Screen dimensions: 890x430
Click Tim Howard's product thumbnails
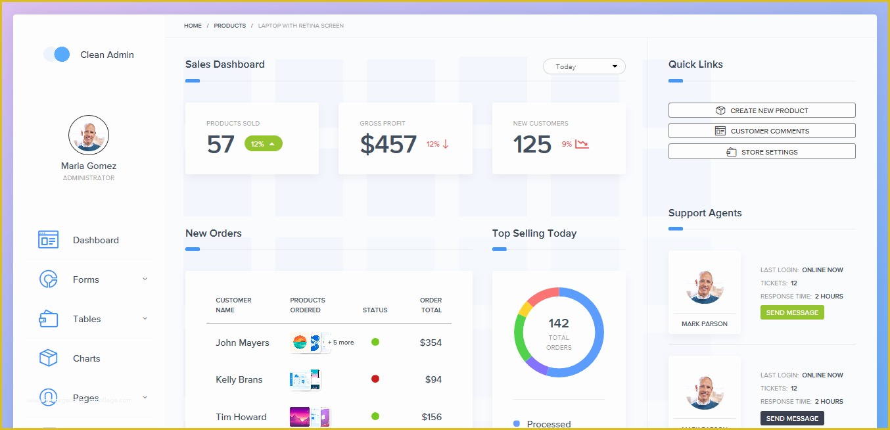(x=310, y=417)
